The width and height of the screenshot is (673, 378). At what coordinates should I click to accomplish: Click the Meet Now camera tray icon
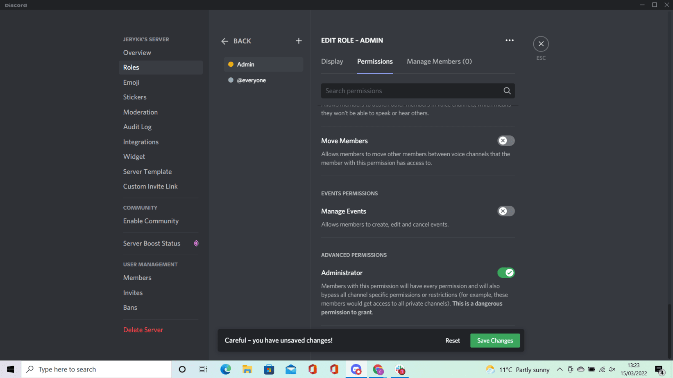click(x=570, y=369)
